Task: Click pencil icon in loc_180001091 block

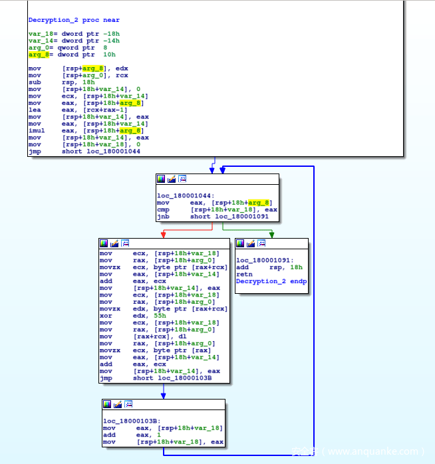Action: point(251,243)
